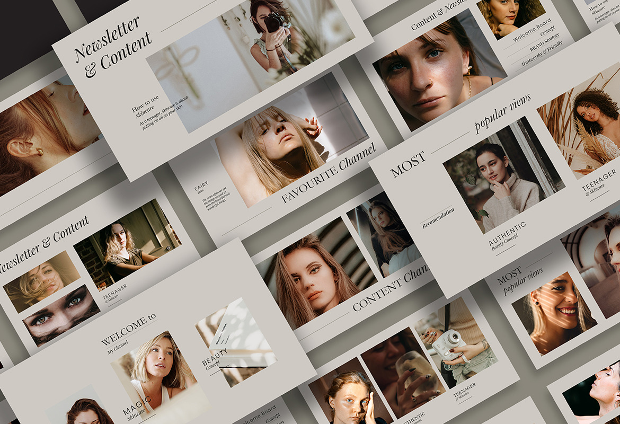Click the "Recomendation" label
The height and width of the screenshot is (424, 620).
tap(438, 218)
